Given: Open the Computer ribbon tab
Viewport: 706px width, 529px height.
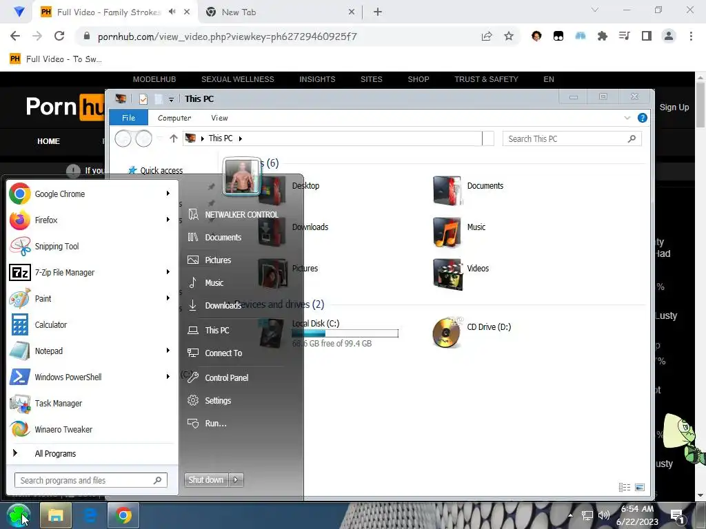Looking at the screenshot, I should [174, 118].
